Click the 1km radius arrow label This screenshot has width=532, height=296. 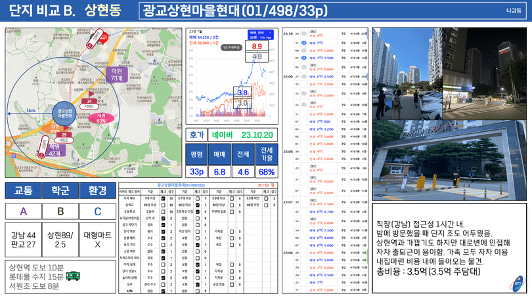pyautogui.click(x=32, y=110)
